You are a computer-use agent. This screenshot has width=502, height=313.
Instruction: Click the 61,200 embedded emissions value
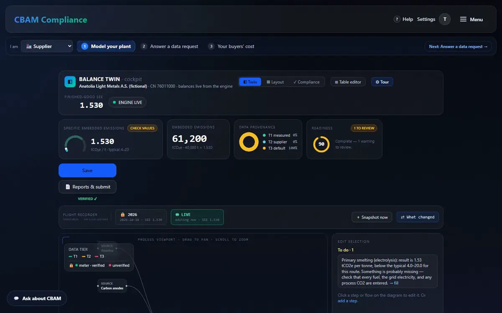pyautogui.click(x=190, y=139)
